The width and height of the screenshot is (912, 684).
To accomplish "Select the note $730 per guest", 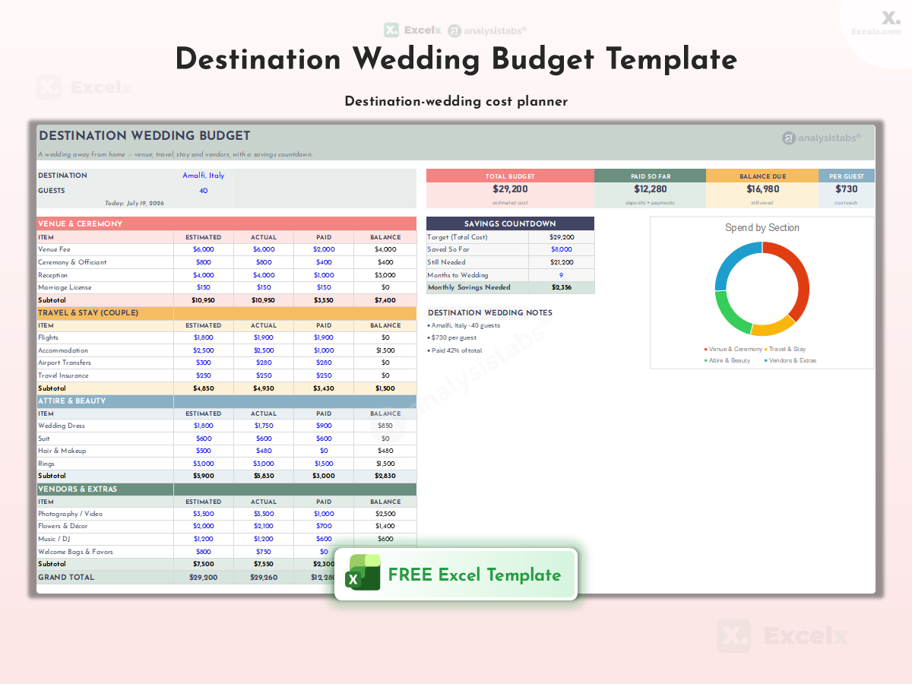I will pos(452,337).
